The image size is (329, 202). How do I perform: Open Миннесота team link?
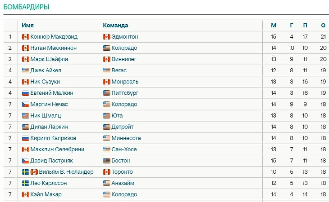(x=126, y=138)
